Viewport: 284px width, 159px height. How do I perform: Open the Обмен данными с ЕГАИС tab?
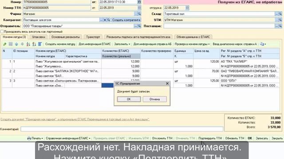(193, 37)
